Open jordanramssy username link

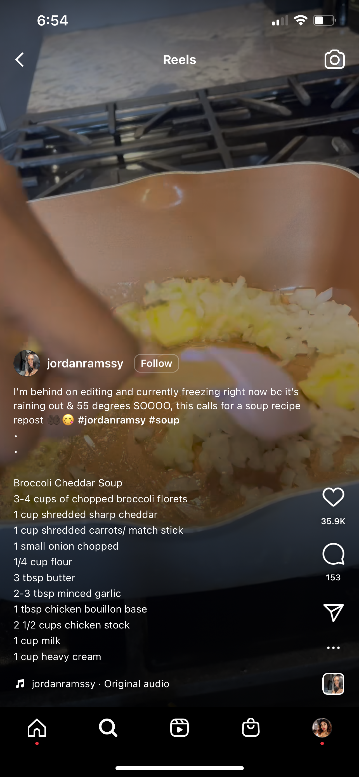click(85, 363)
